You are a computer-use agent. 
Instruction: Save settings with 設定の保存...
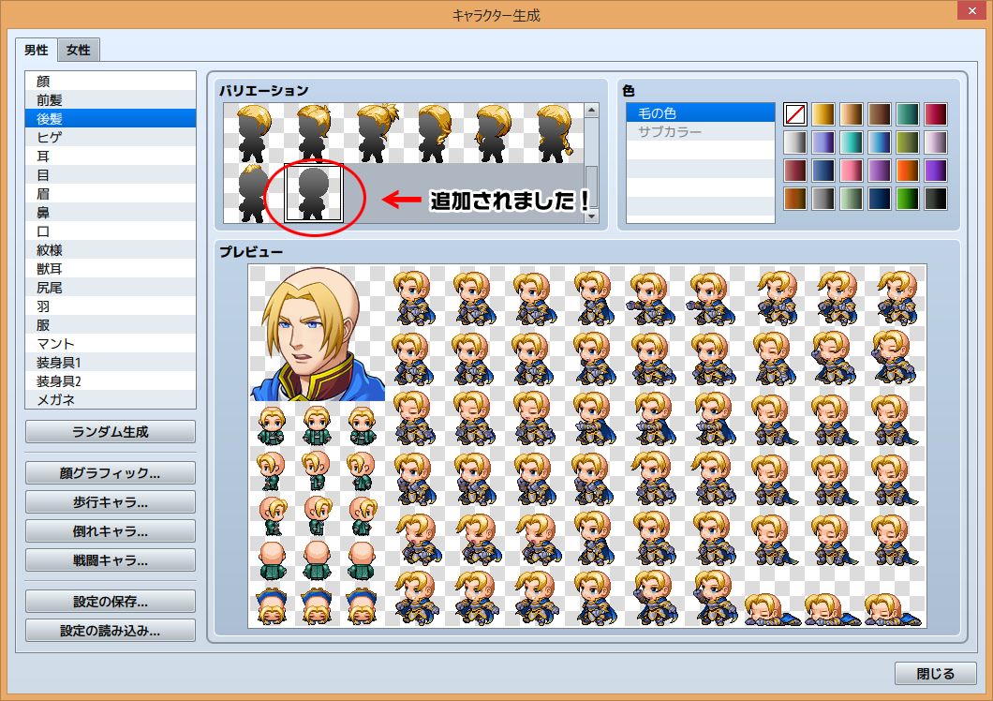coord(111,602)
